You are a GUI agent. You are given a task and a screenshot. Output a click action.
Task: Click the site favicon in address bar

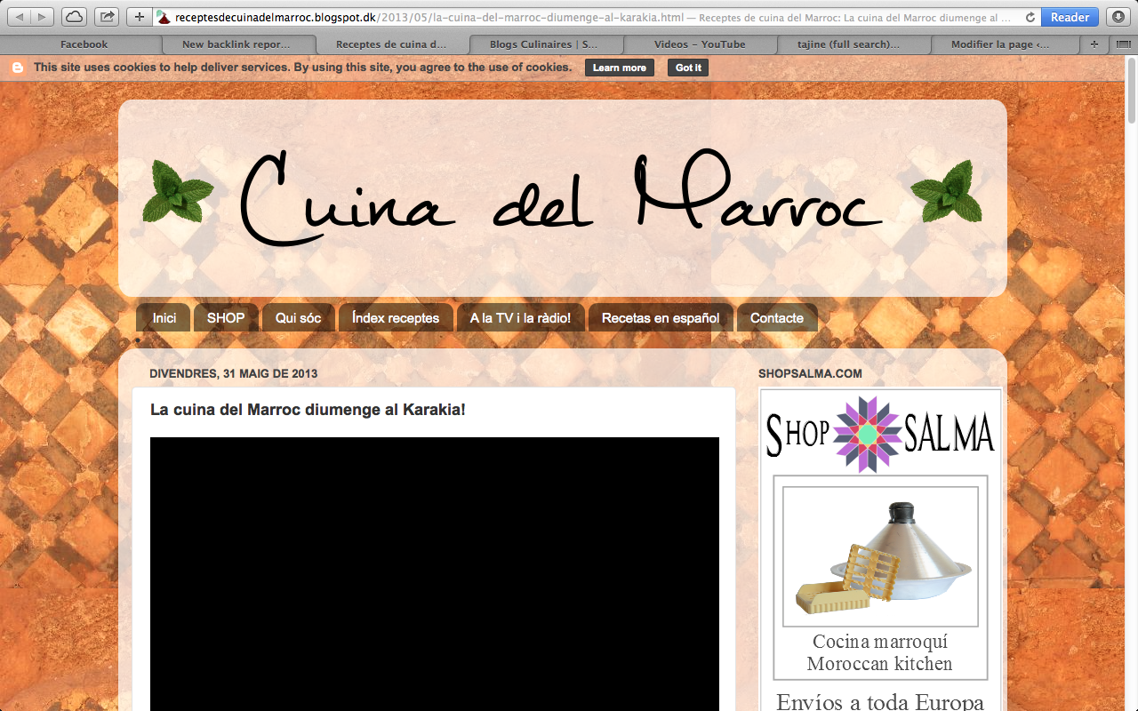pos(164,17)
